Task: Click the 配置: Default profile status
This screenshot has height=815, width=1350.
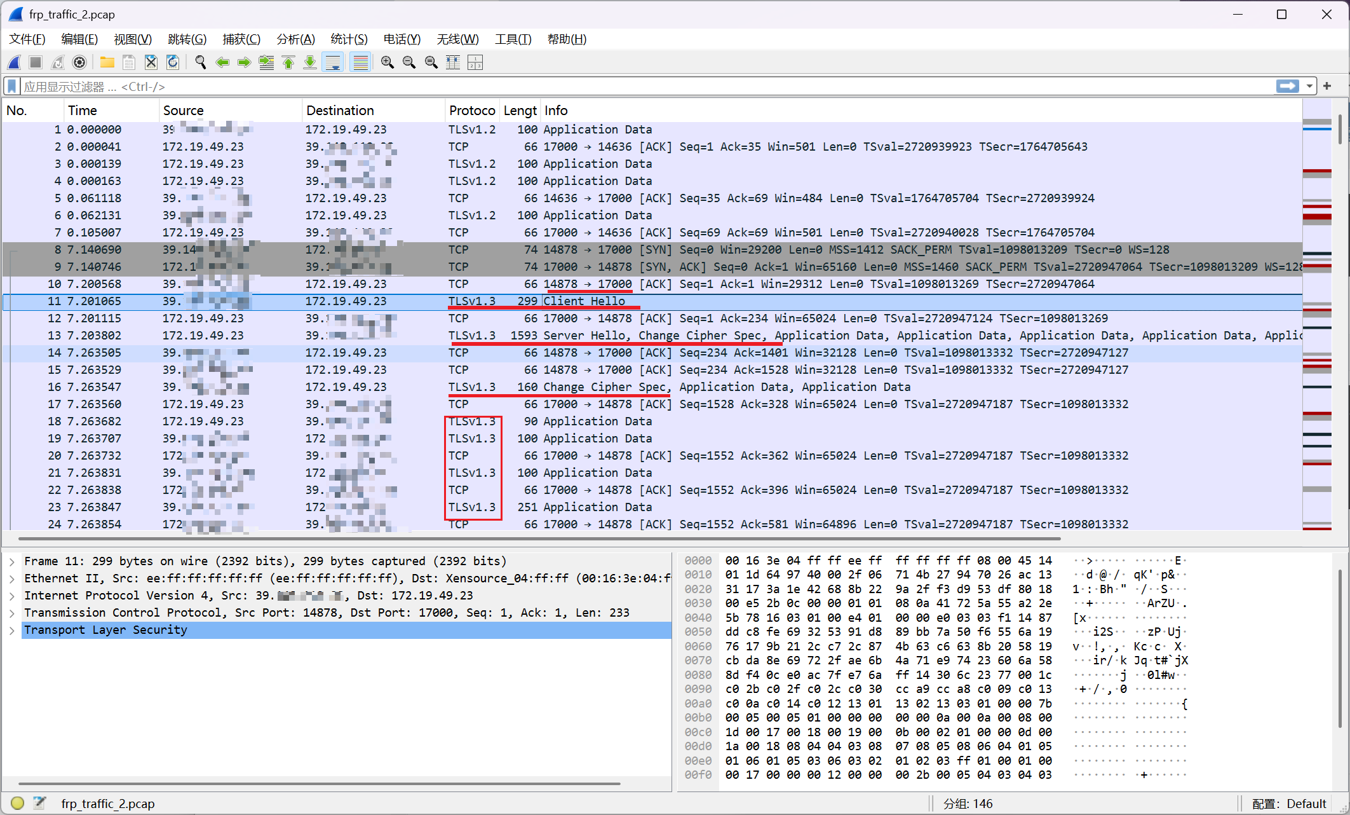Action: [1289, 804]
